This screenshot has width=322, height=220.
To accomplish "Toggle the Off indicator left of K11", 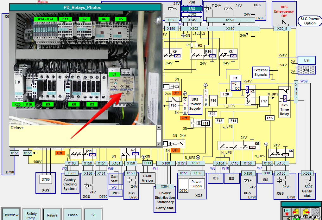I will 59,153.
